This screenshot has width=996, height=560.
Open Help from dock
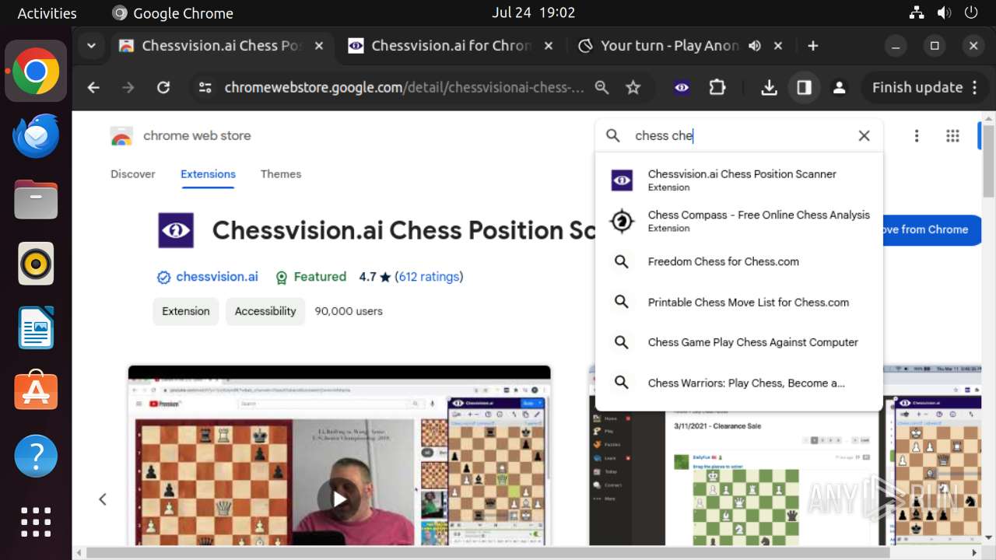(x=36, y=456)
